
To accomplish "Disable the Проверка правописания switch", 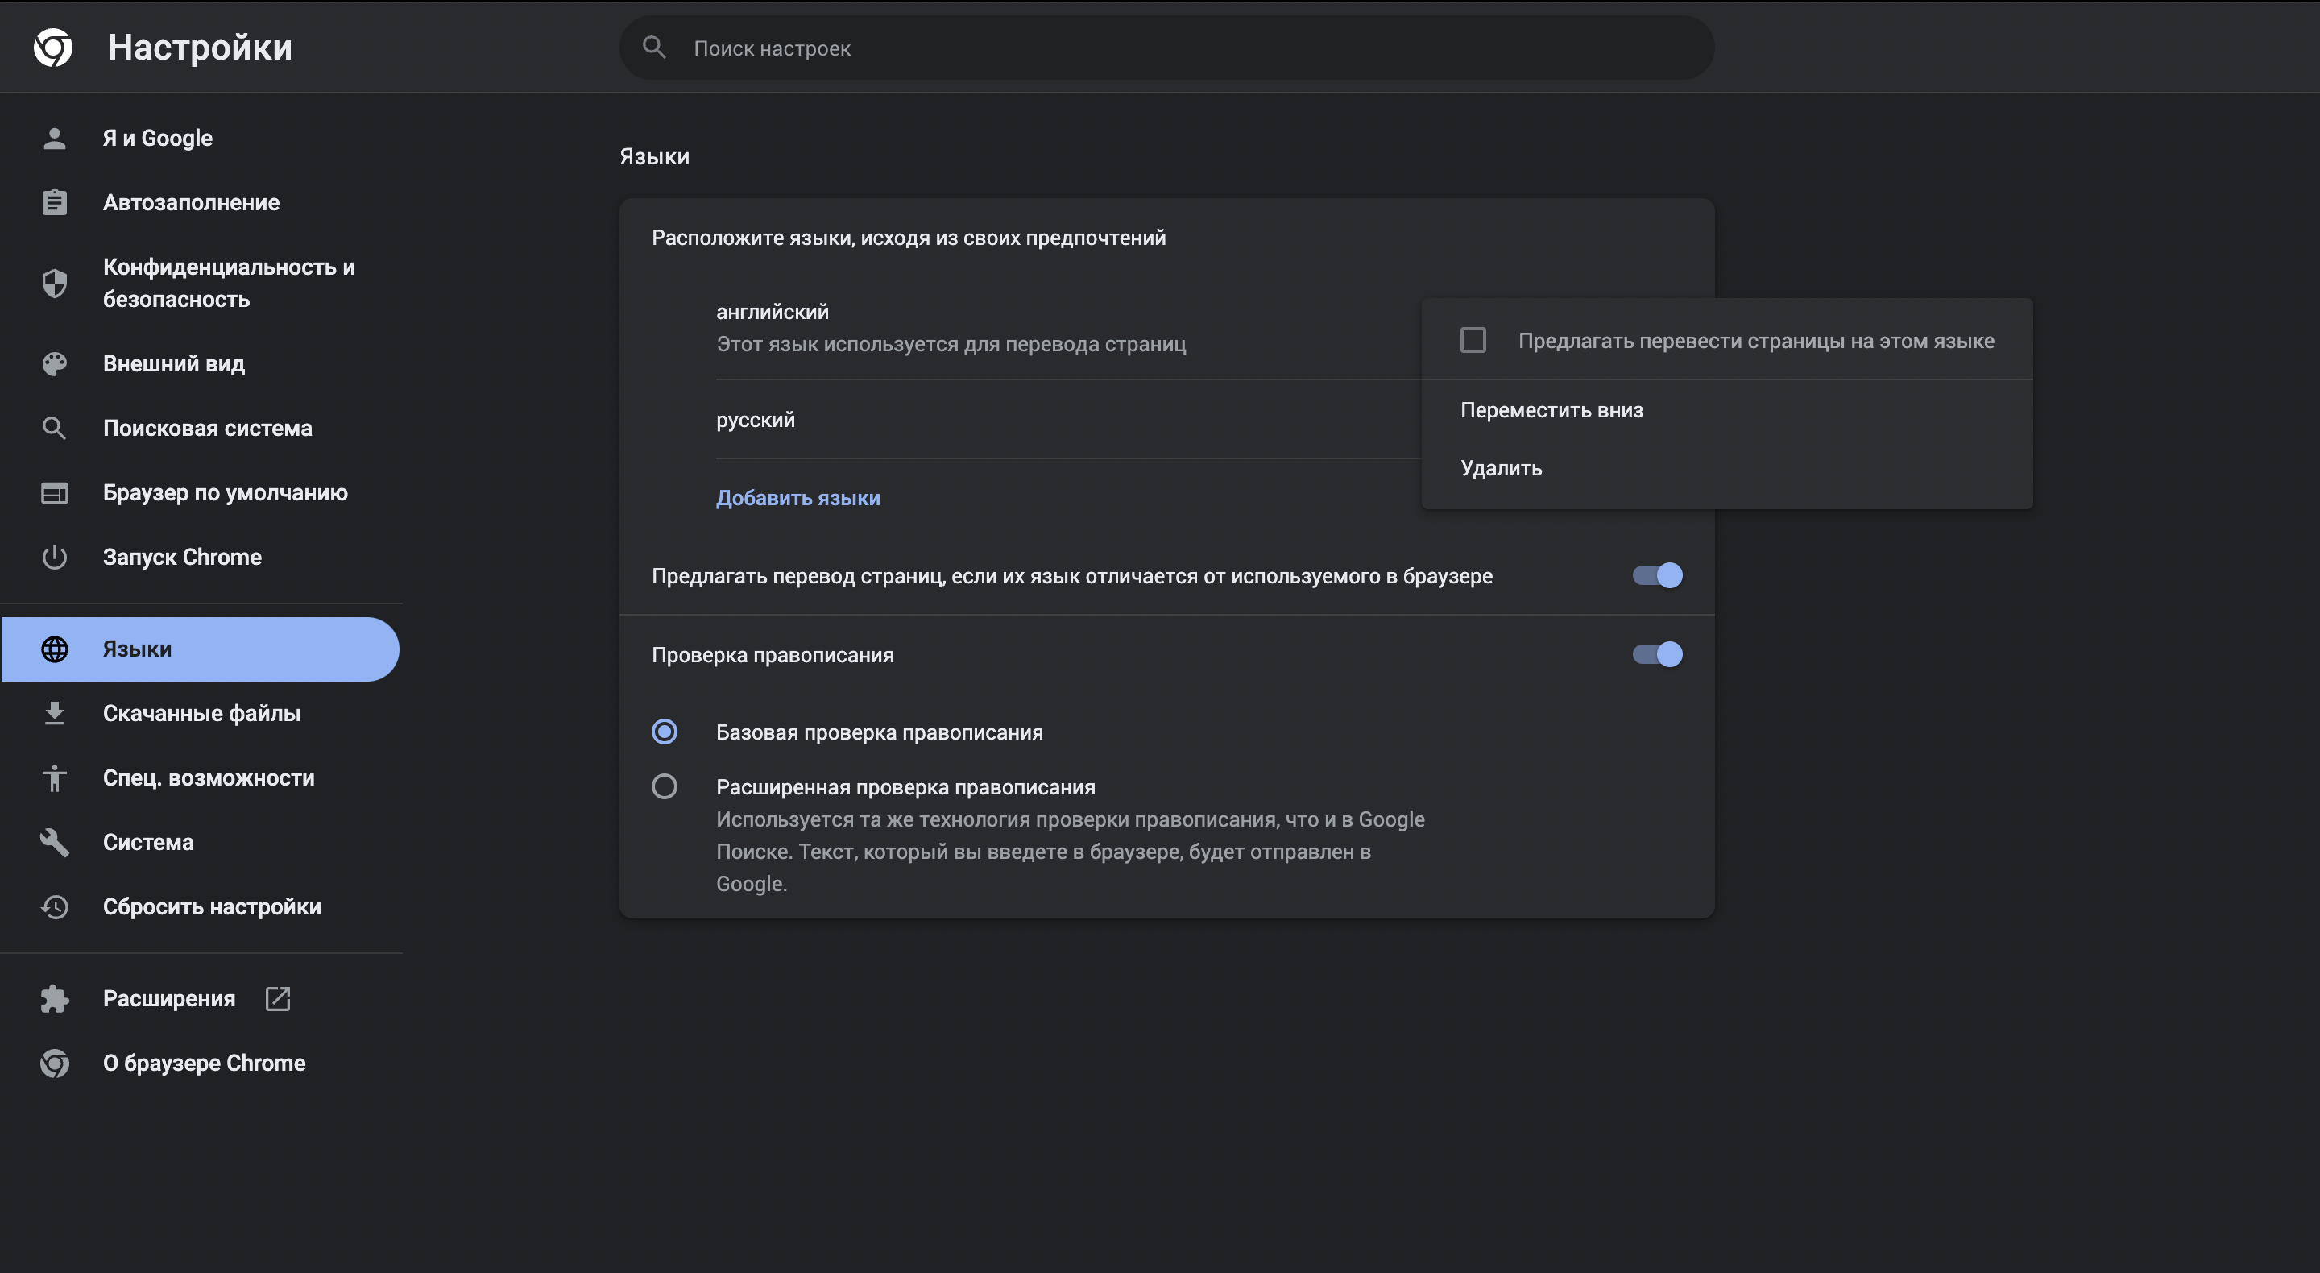I will (x=1657, y=654).
